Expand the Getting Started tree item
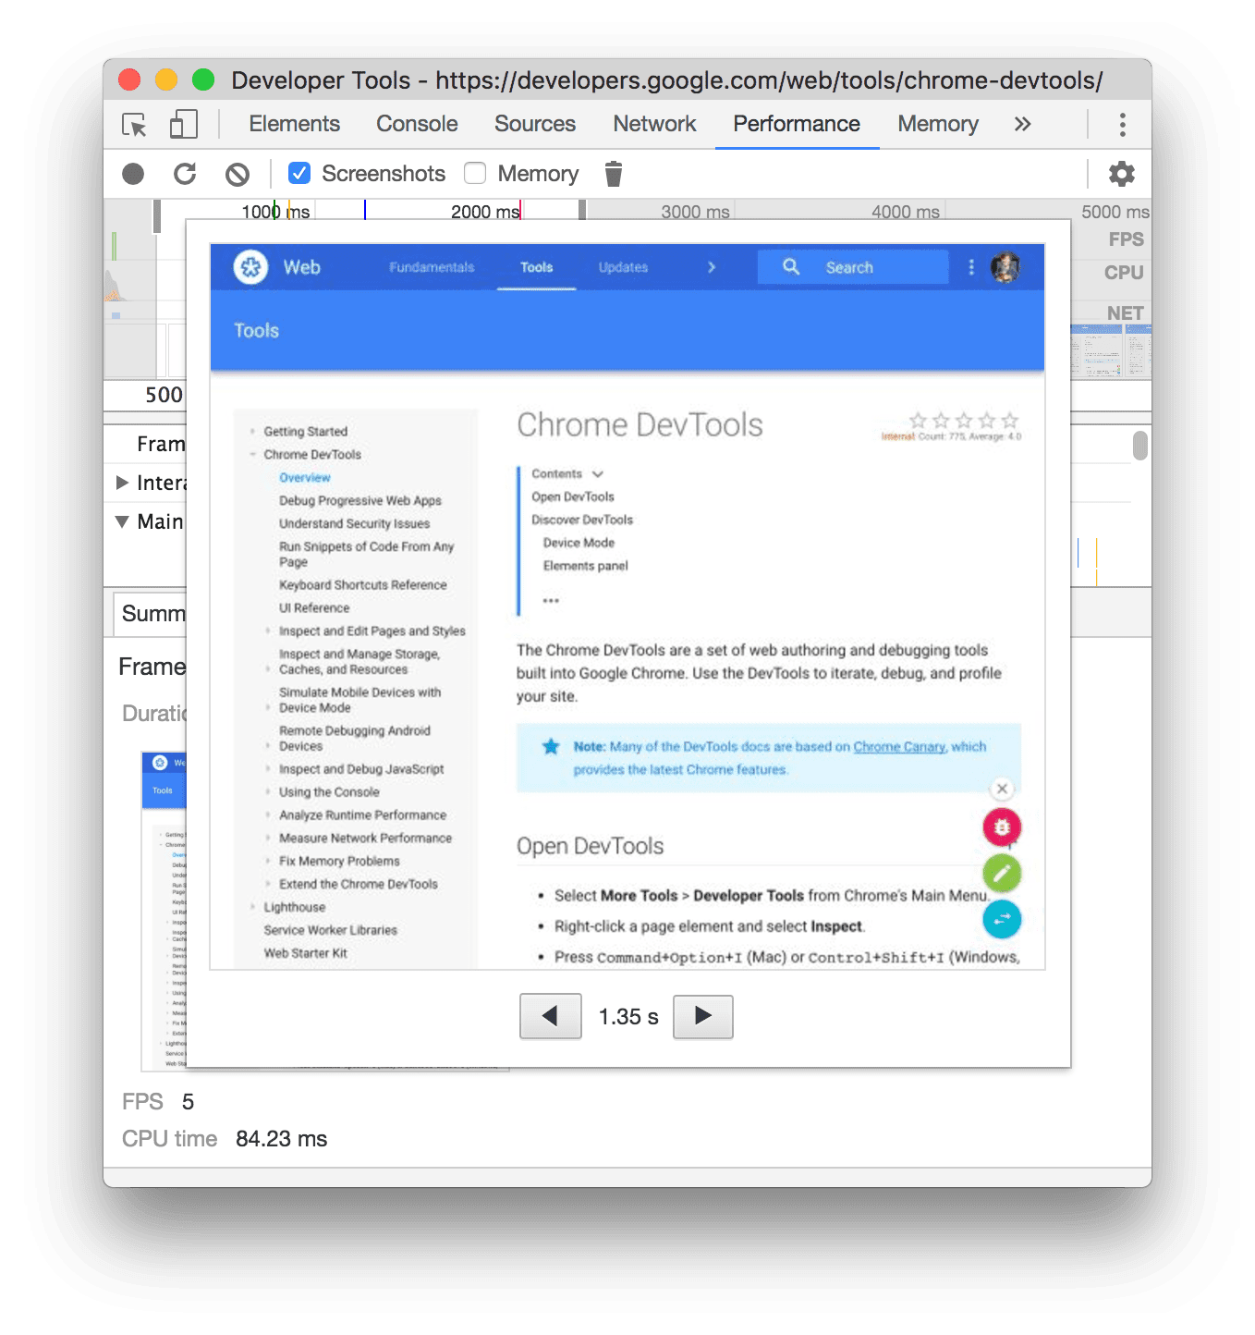 tap(253, 432)
